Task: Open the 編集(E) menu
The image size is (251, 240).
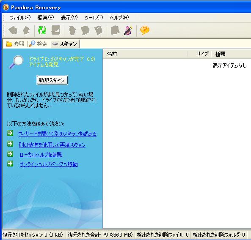Action: point(46,18)
